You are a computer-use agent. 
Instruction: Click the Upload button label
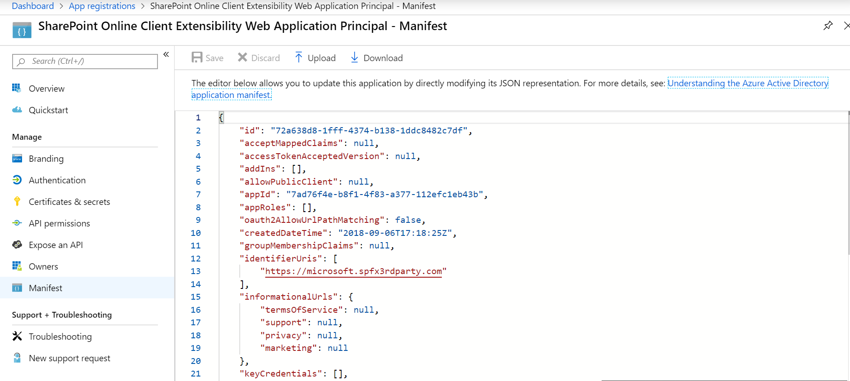tap(322, 58)
